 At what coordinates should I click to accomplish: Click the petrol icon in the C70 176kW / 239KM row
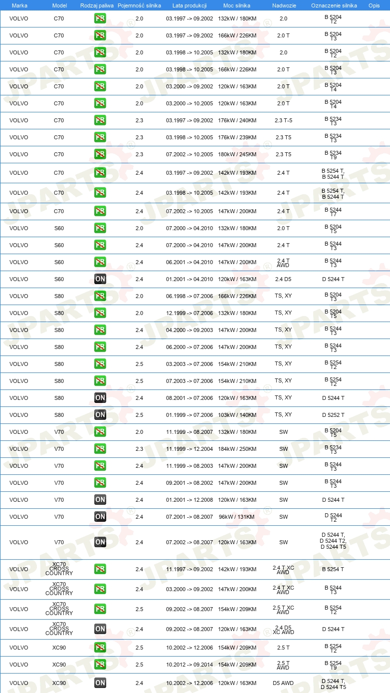[100, 137]
